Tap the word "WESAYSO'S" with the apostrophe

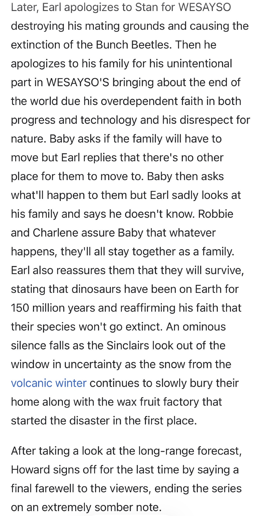click(x=78, y=82)
